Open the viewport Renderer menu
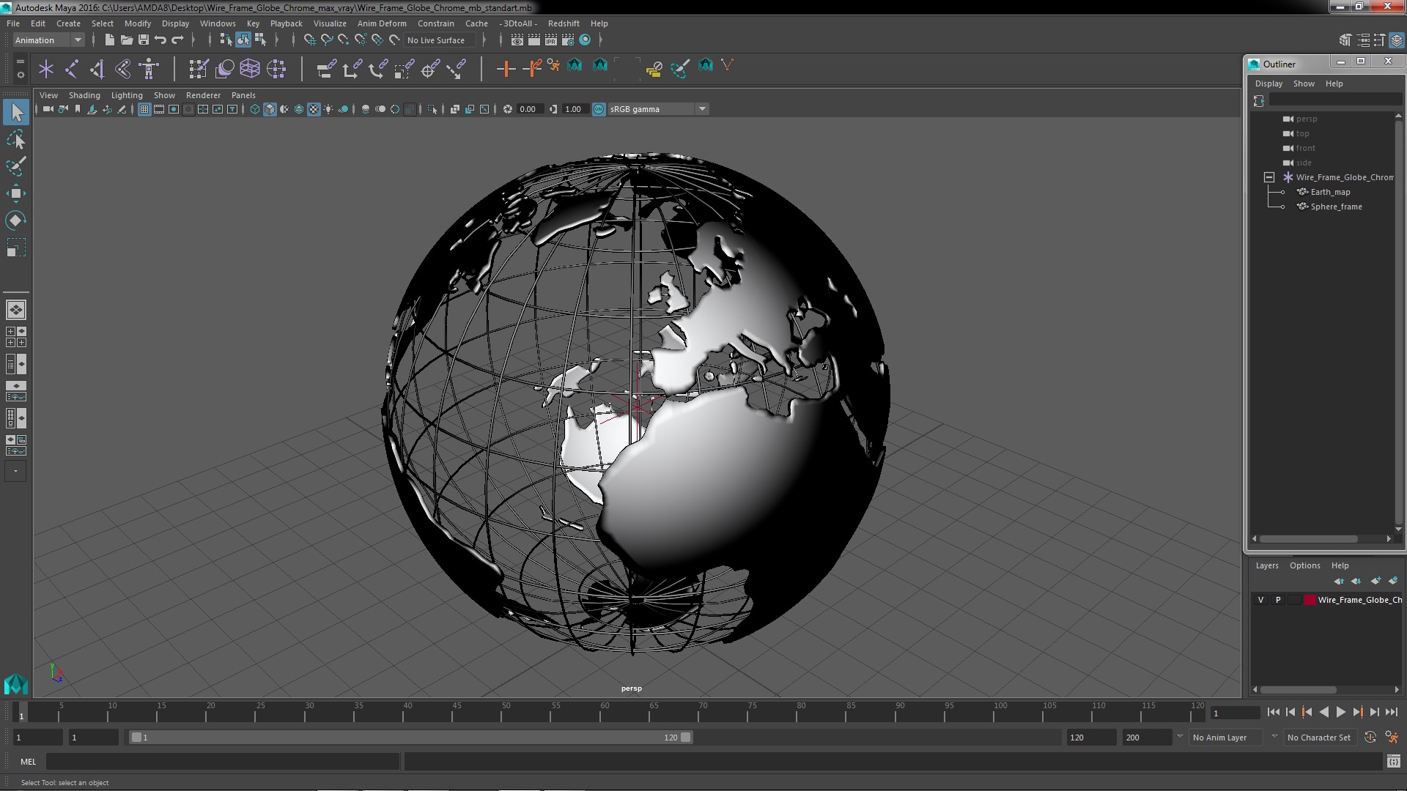The image size is (1407, 791). click(x=203, y=95)
